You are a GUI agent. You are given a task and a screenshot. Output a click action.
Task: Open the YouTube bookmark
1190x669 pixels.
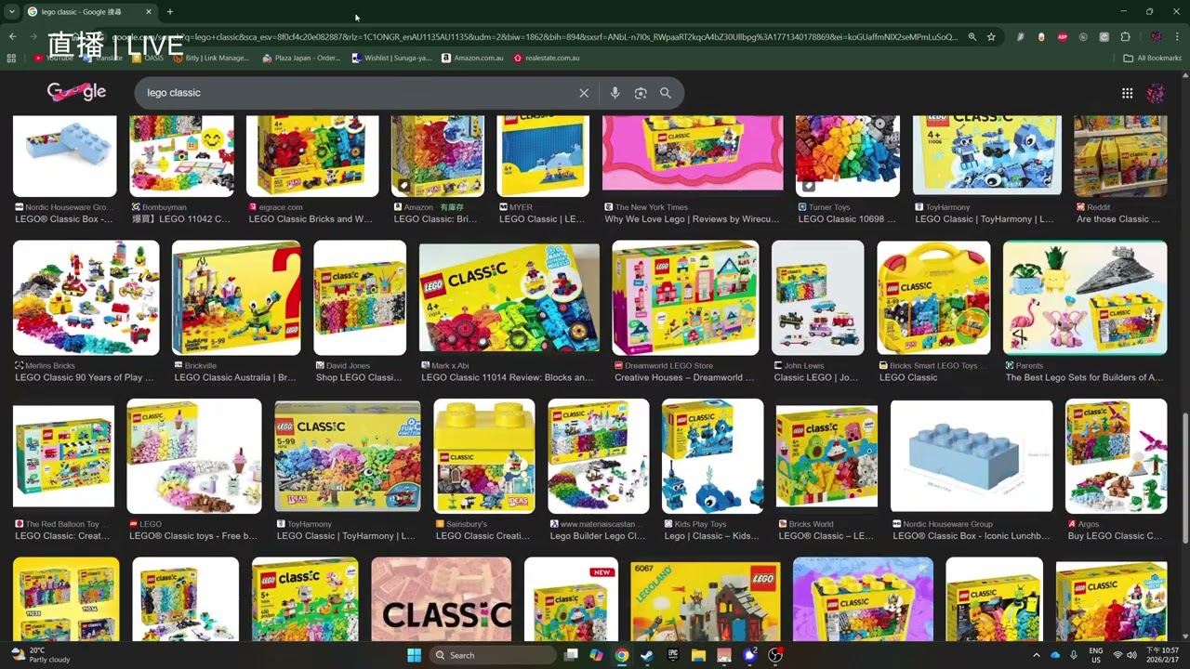(54, 58)
